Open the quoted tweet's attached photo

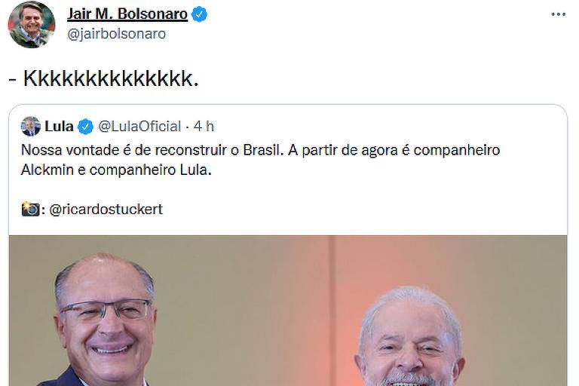click(288, 311)
